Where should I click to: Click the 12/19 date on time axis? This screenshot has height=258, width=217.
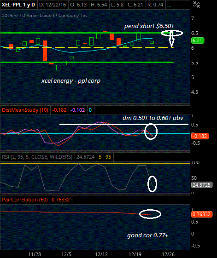135,254
